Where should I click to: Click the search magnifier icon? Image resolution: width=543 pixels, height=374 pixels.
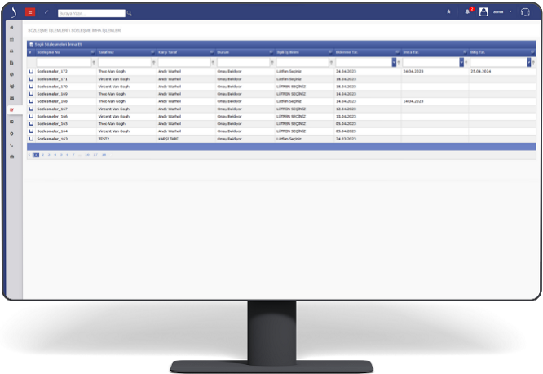pyautogui.click(x=130, y=14)
